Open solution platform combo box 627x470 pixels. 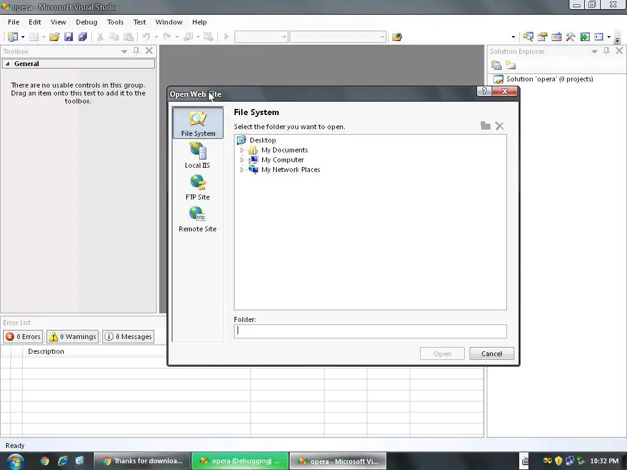tap(338, 37)
